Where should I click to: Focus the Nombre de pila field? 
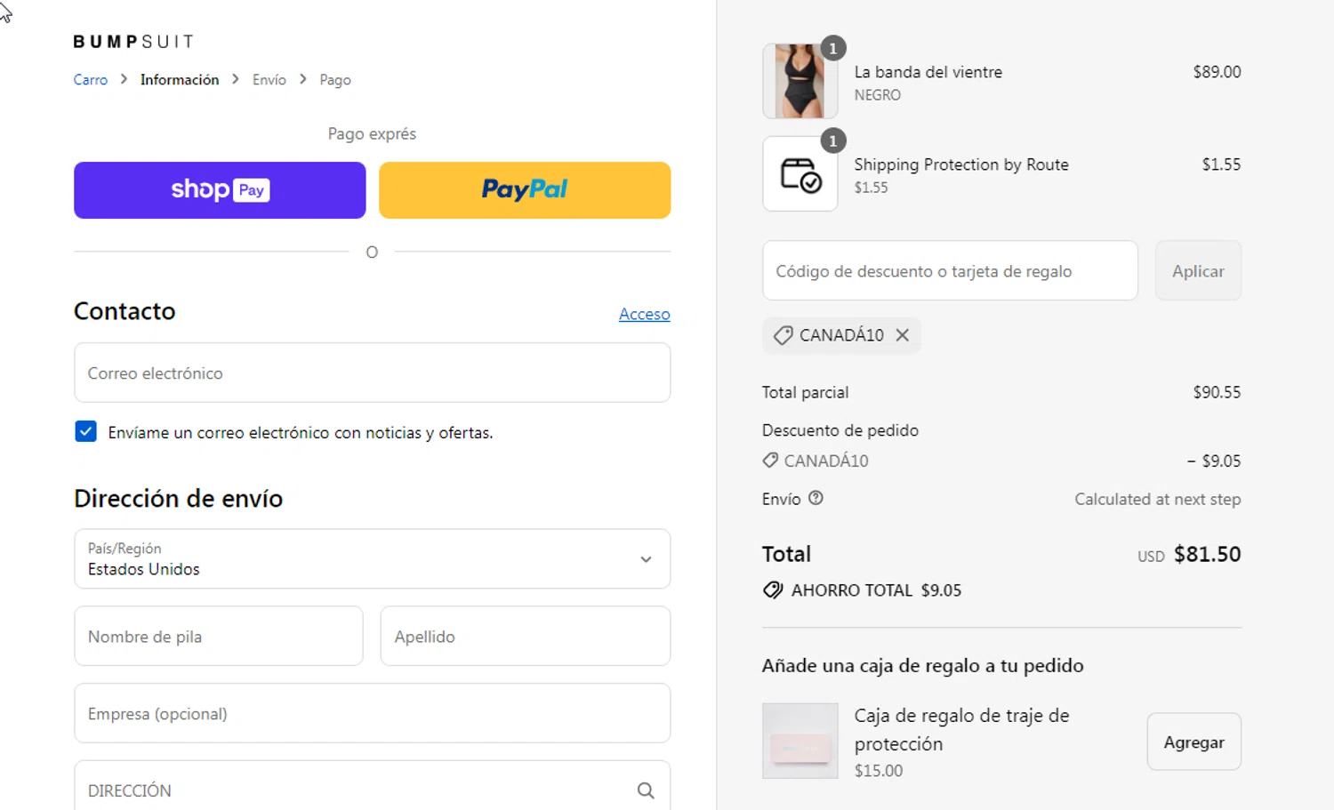click(219, 636)
